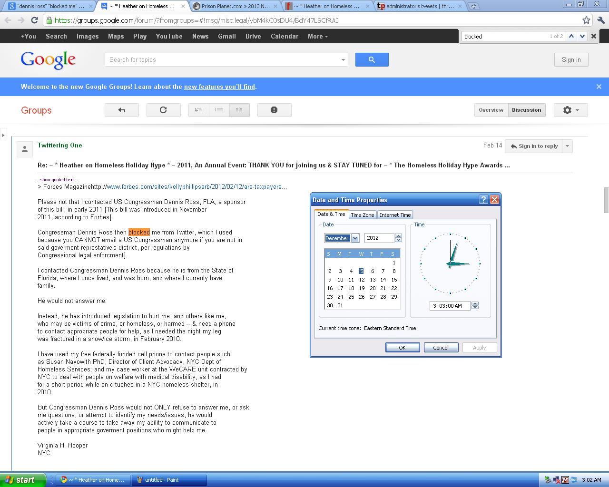Click the dialog help question mark button
609x487 pixels.
coord(483,200)
